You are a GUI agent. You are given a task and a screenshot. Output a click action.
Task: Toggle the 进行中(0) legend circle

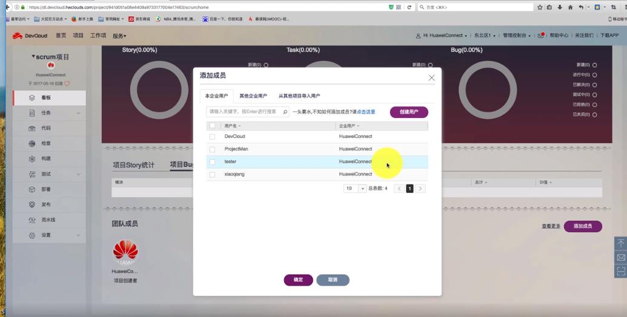595,75
